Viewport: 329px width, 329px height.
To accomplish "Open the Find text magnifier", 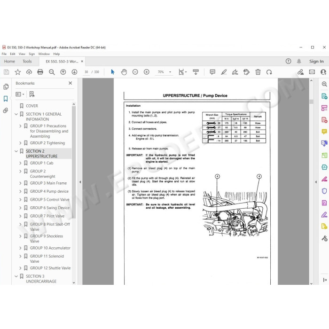I will click(52, 72).
